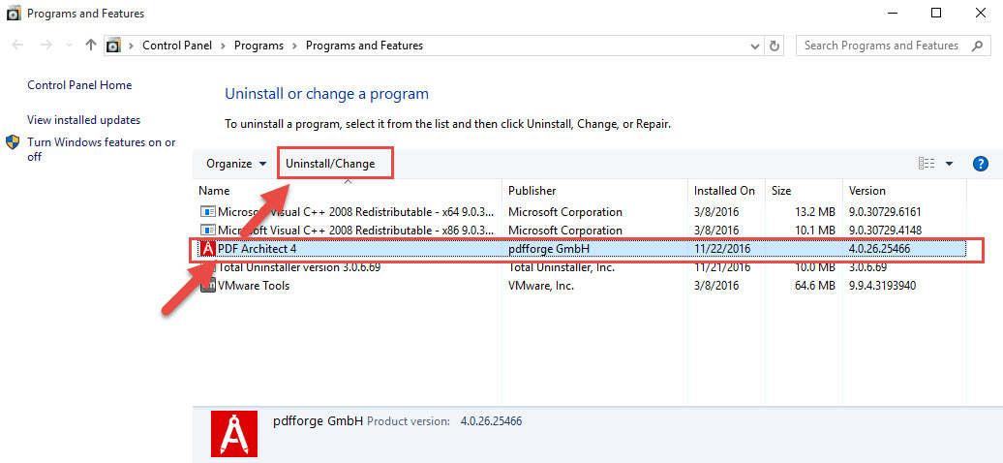
Task: Open Control Panel Home link
Action: 79,85
